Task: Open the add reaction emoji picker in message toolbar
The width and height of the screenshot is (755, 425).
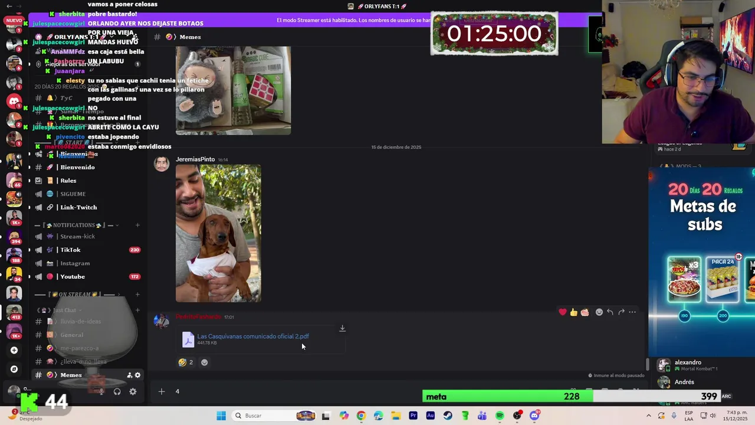Action: point(599,312)
